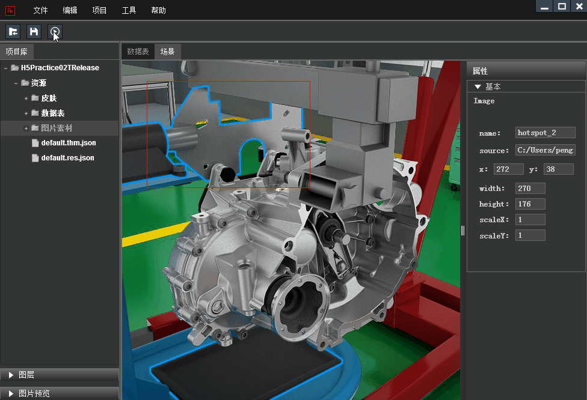Click the source path field
Screen dimensions: 587x400
545,150
